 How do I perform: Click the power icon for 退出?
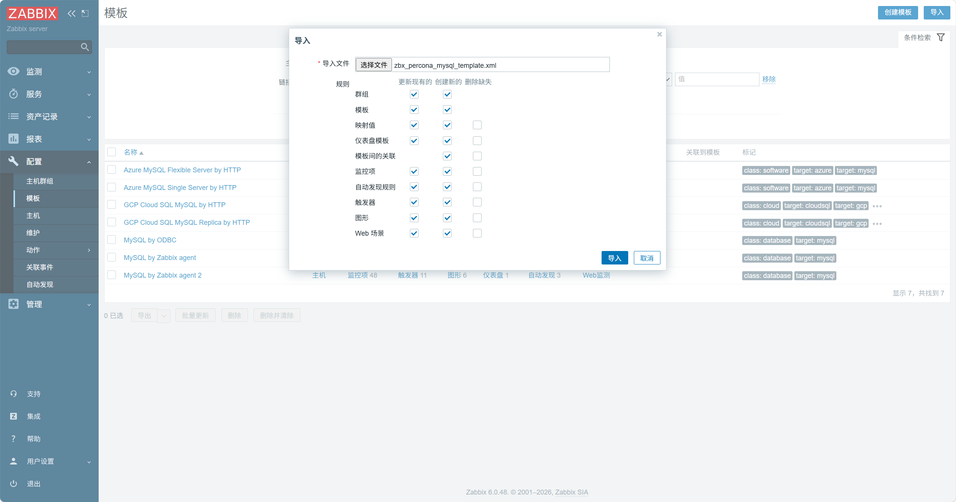[14, 484]
